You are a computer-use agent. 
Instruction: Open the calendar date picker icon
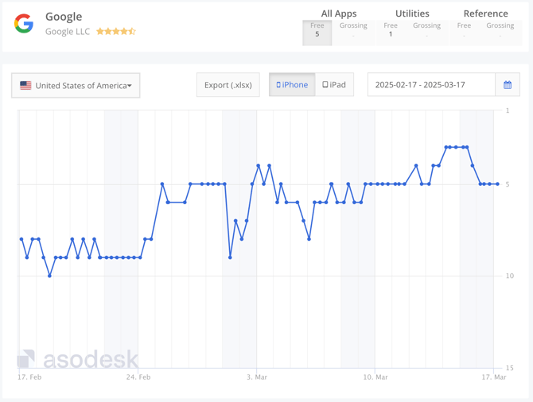508,85
